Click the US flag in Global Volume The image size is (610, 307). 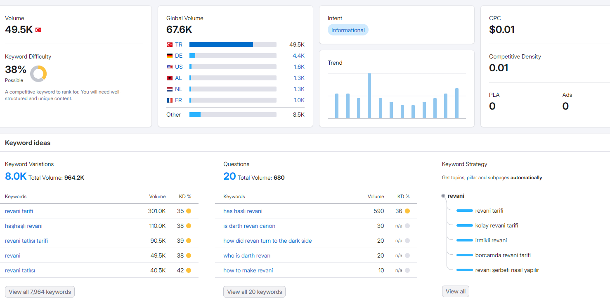tap(169, 67)
